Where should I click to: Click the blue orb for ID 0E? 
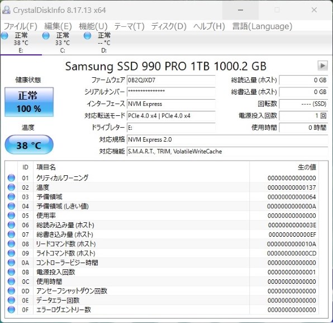click(x=11, y=300)
